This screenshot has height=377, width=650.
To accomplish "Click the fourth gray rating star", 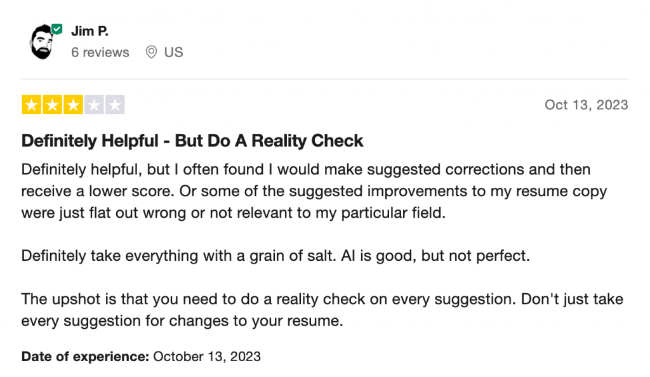I will (94, 105).
